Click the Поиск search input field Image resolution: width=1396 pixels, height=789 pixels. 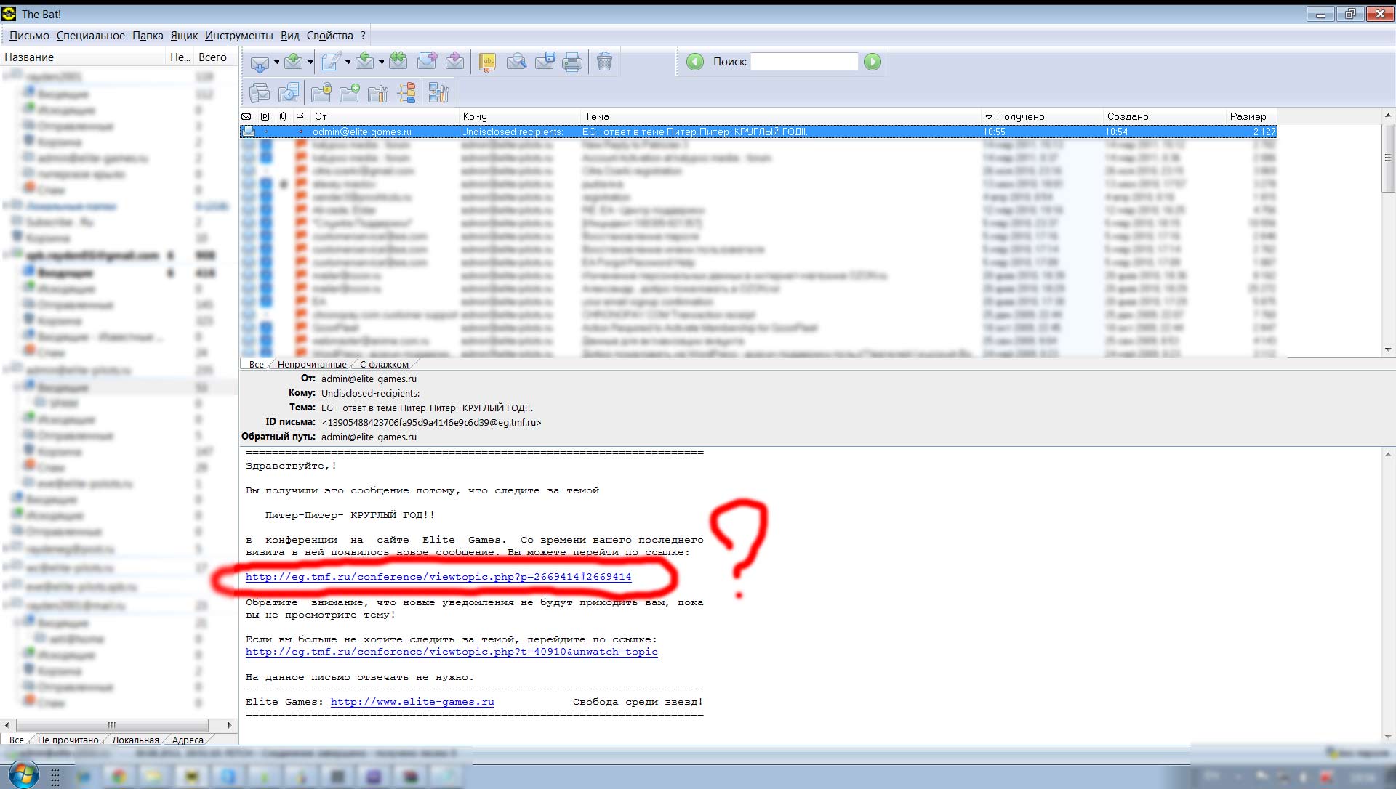pyautogui.click(x=803, y=62)
